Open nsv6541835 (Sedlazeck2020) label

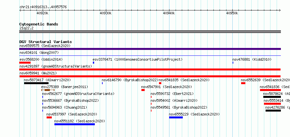(184, 80)
